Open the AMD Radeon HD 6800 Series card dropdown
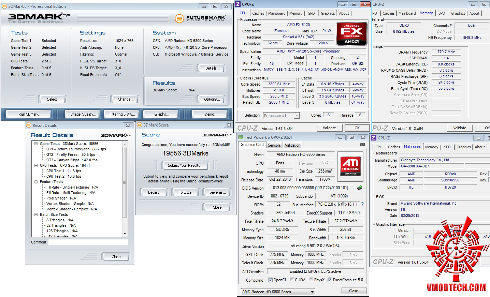Image resolution: width=490 pixels, height=297 pixels. point(278,292)
